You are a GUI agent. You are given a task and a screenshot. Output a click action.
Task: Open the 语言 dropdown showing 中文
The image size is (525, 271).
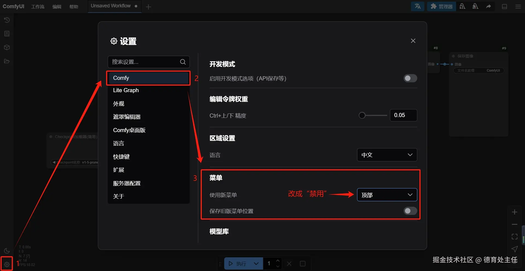[387, 155]
